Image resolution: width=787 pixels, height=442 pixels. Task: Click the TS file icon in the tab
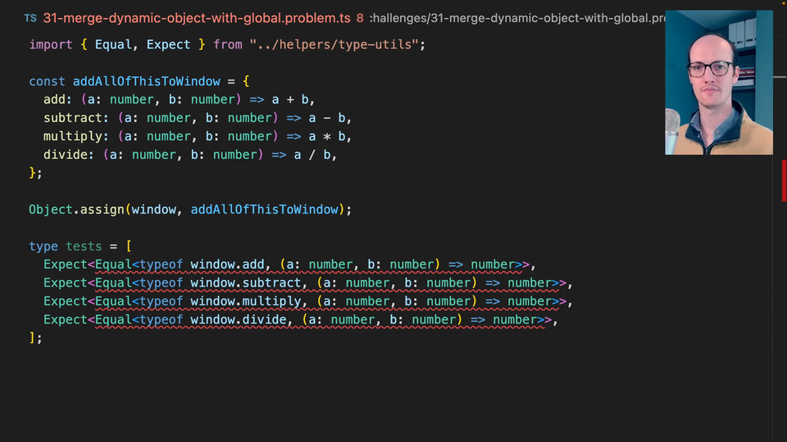coord(30,18)
